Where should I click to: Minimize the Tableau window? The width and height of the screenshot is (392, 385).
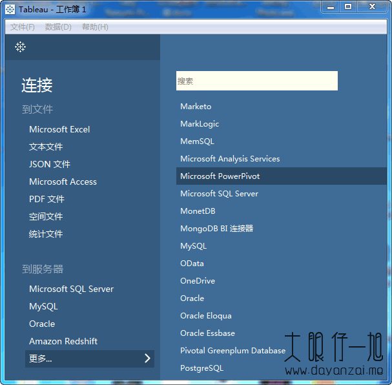pyautogui.click(x=331, y=7)
